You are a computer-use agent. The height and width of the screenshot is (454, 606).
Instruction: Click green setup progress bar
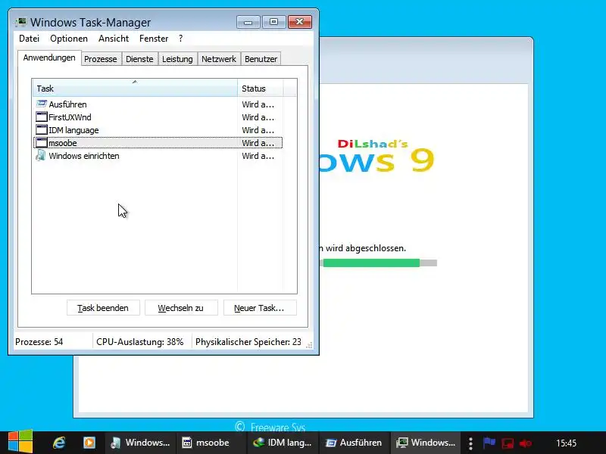371,263
